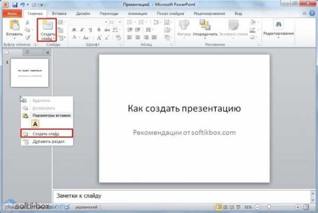Viewport: 318px width, 213px height.
Task: Click the Cut scissors icon in ribbon
Action: [x=28, y=22]
